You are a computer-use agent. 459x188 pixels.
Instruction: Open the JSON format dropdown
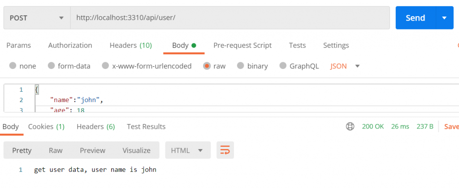[345, 66]
